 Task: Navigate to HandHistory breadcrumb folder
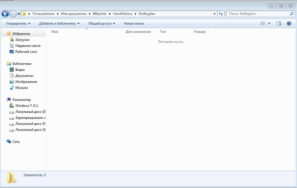point(123,14)
